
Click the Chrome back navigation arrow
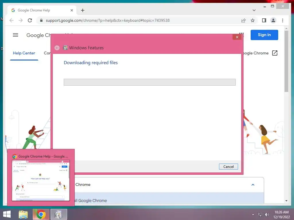11,20
